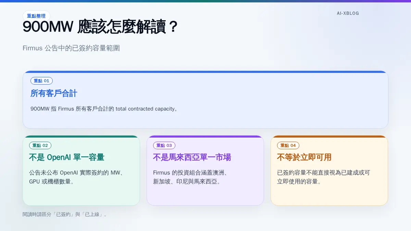
Task: Click the 重點整理 badge
Action: [36, 16]
